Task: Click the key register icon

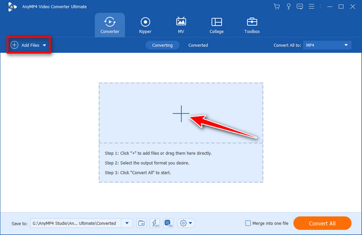Action: (x=288, y=7)
